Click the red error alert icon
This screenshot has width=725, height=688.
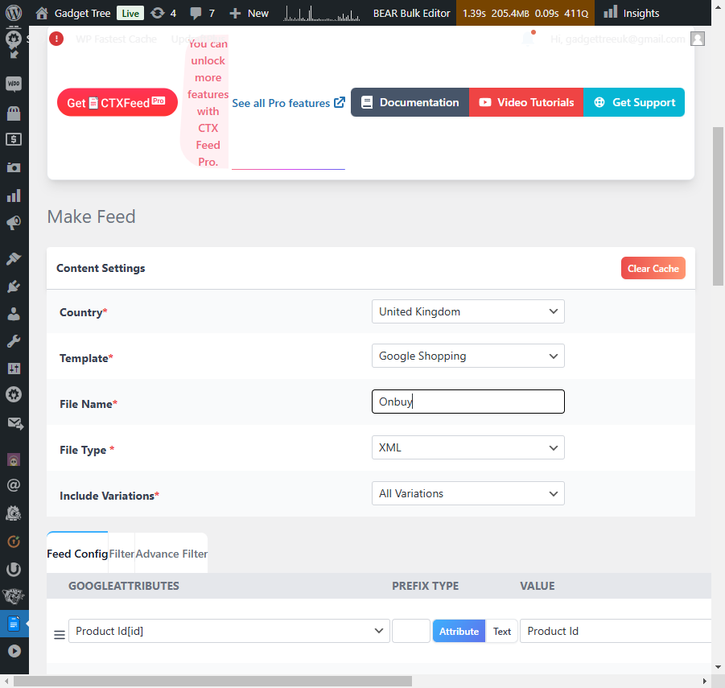point(56,39)
